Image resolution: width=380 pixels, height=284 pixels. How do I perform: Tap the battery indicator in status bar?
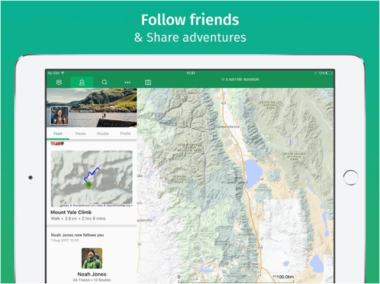point(329,72)
